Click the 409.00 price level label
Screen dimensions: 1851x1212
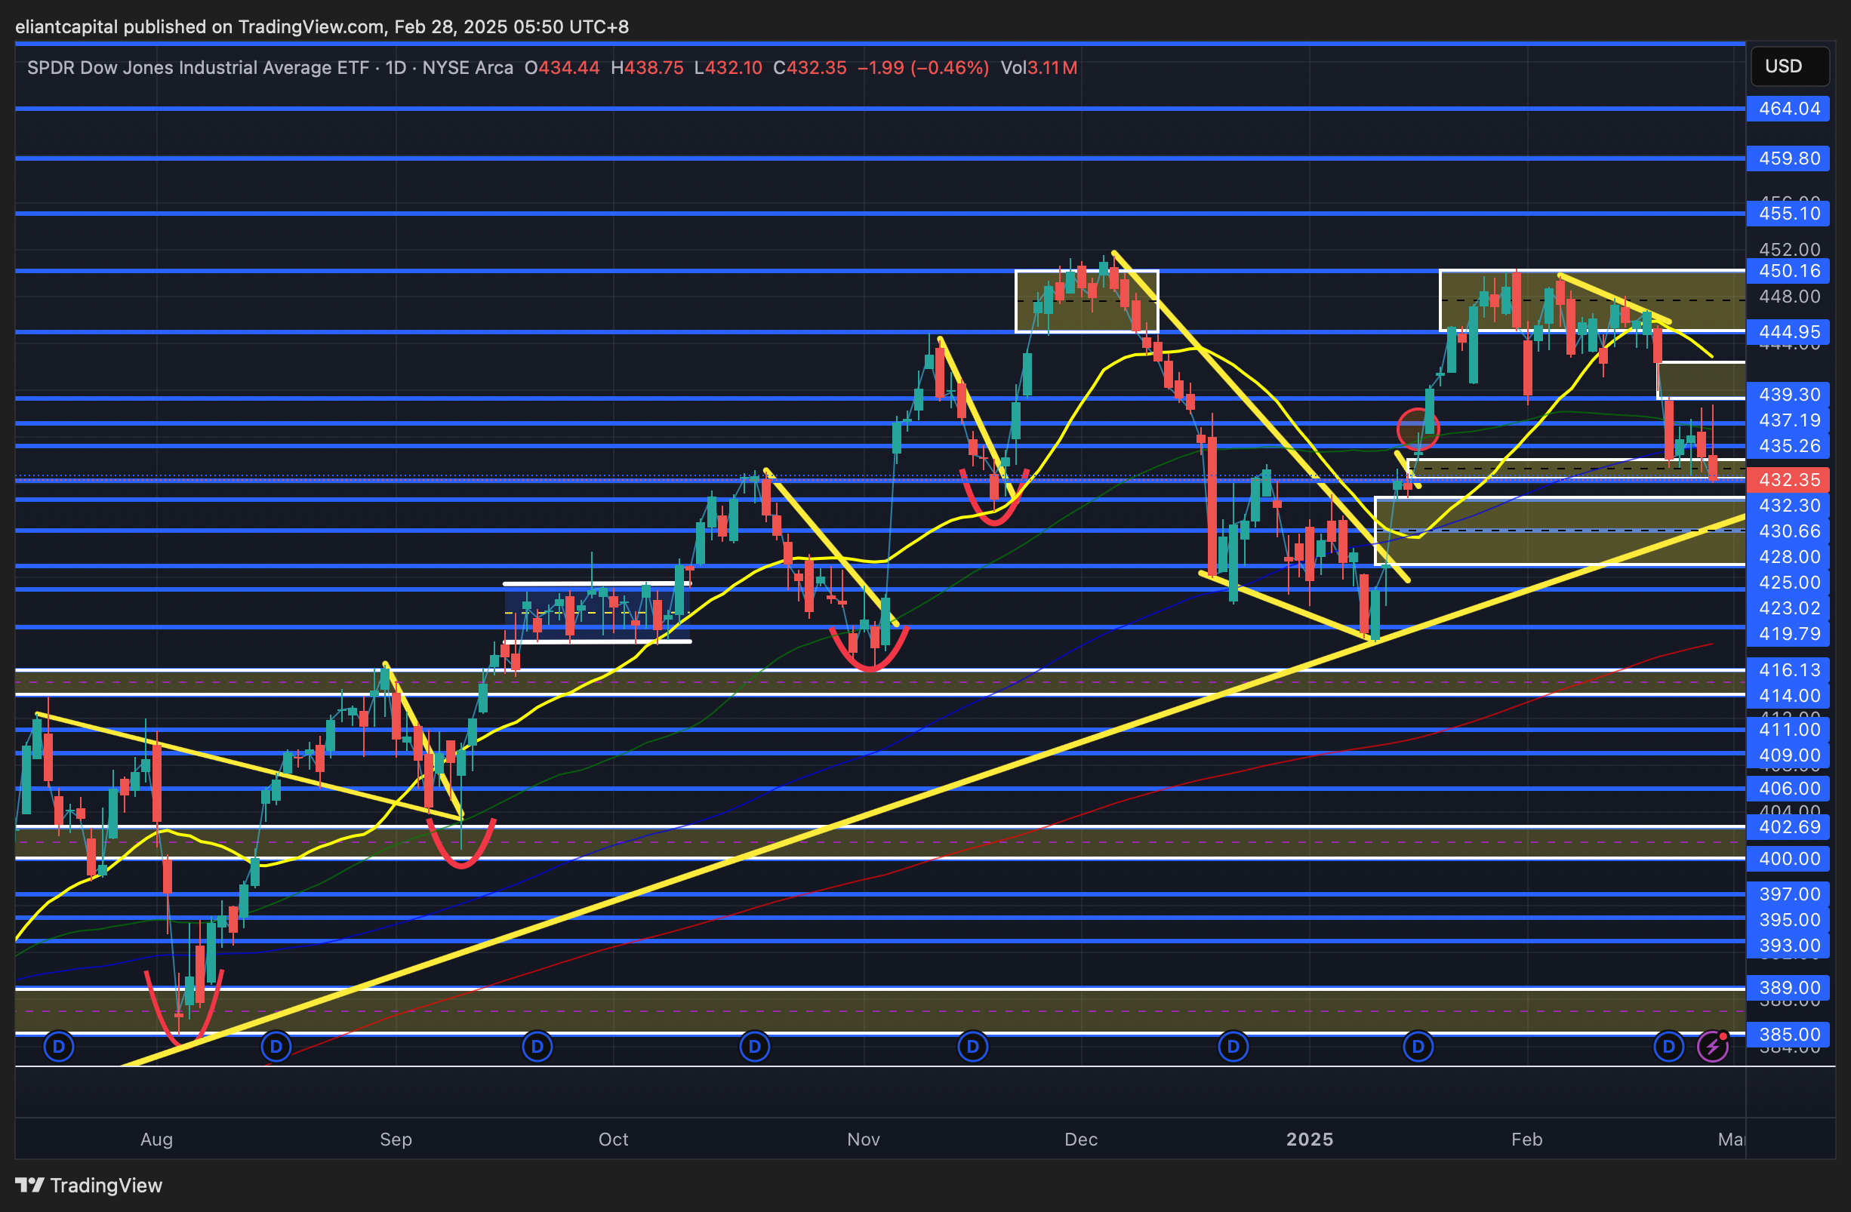1788,755
